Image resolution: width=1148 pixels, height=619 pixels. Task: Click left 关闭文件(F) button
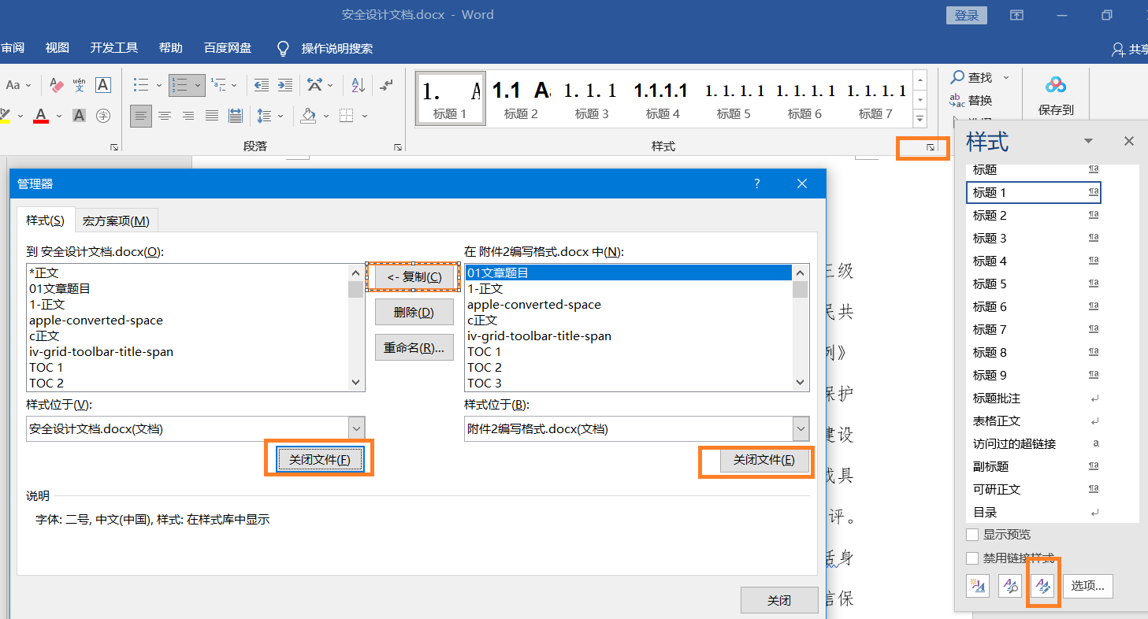pyautogui.click(x=319, y=459)
